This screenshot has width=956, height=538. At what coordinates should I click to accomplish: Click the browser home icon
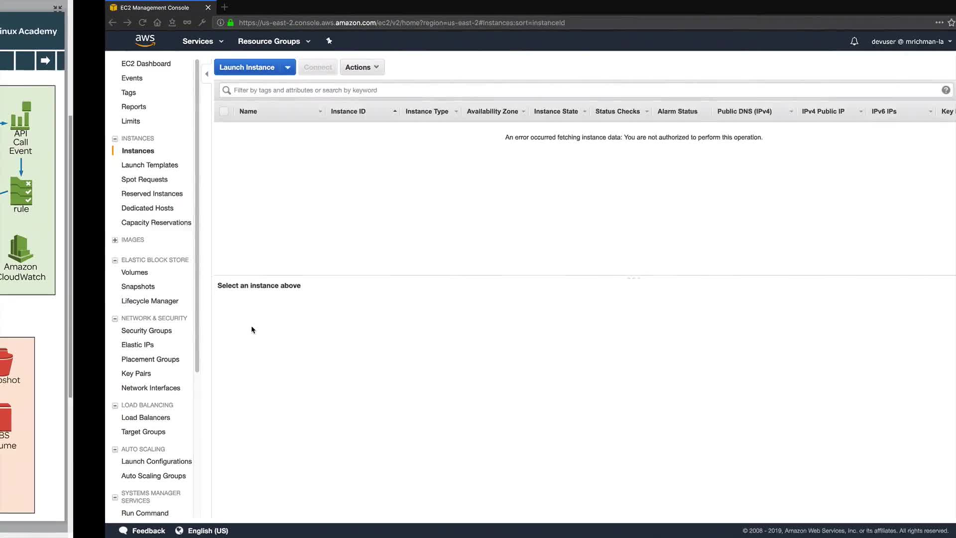point(157,22)
